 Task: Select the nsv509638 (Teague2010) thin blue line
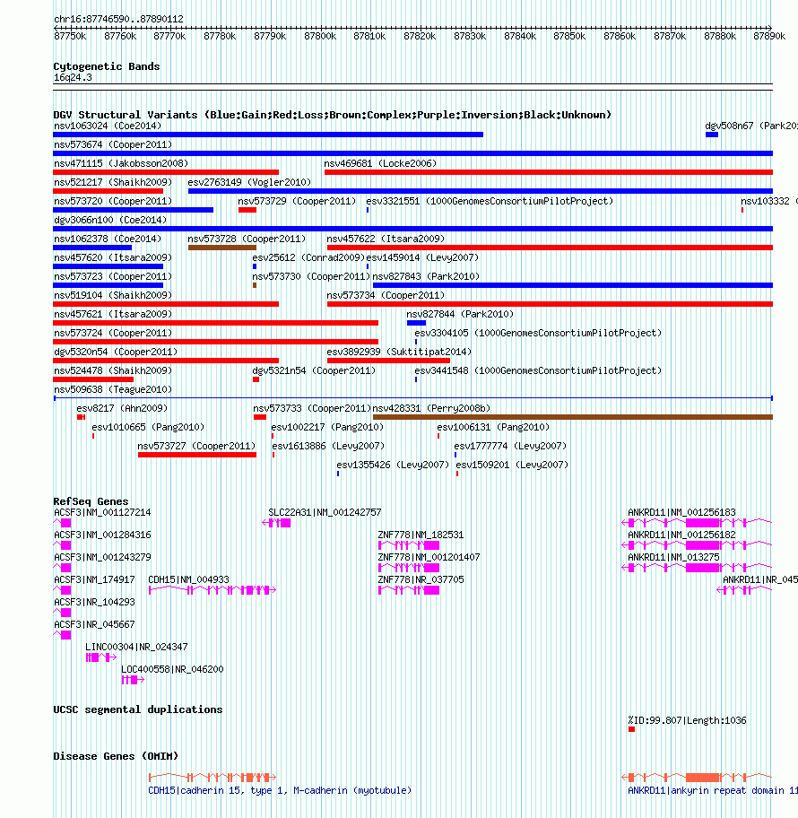click(413, 398)
